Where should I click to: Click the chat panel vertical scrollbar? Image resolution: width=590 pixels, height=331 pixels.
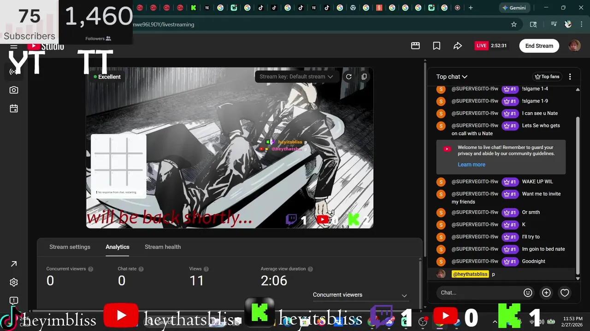tap(578, 195)
